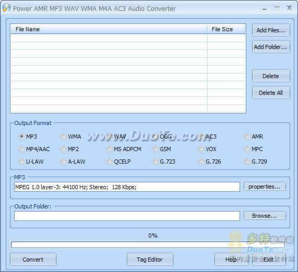Screen dimensions: 298x272
Task: Open the Add Files dialog
Action: (271, 30)
